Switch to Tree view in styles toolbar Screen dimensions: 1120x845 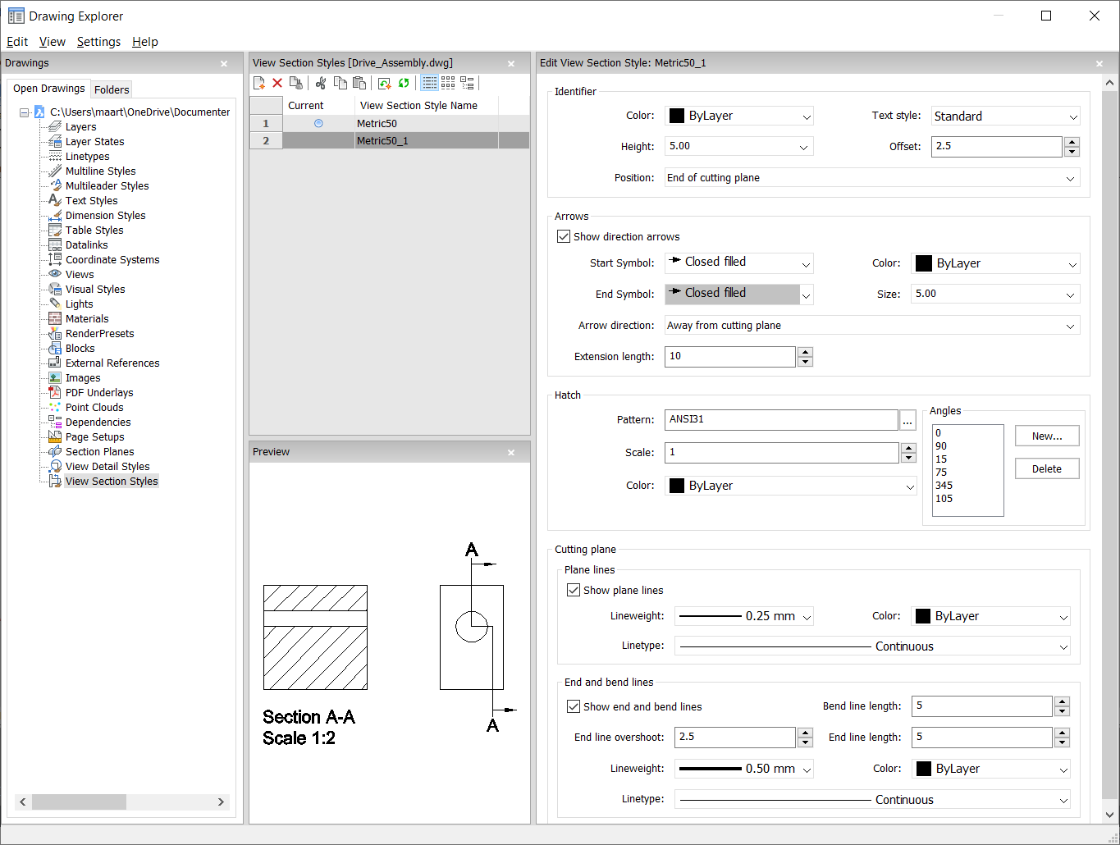[467, 83]
